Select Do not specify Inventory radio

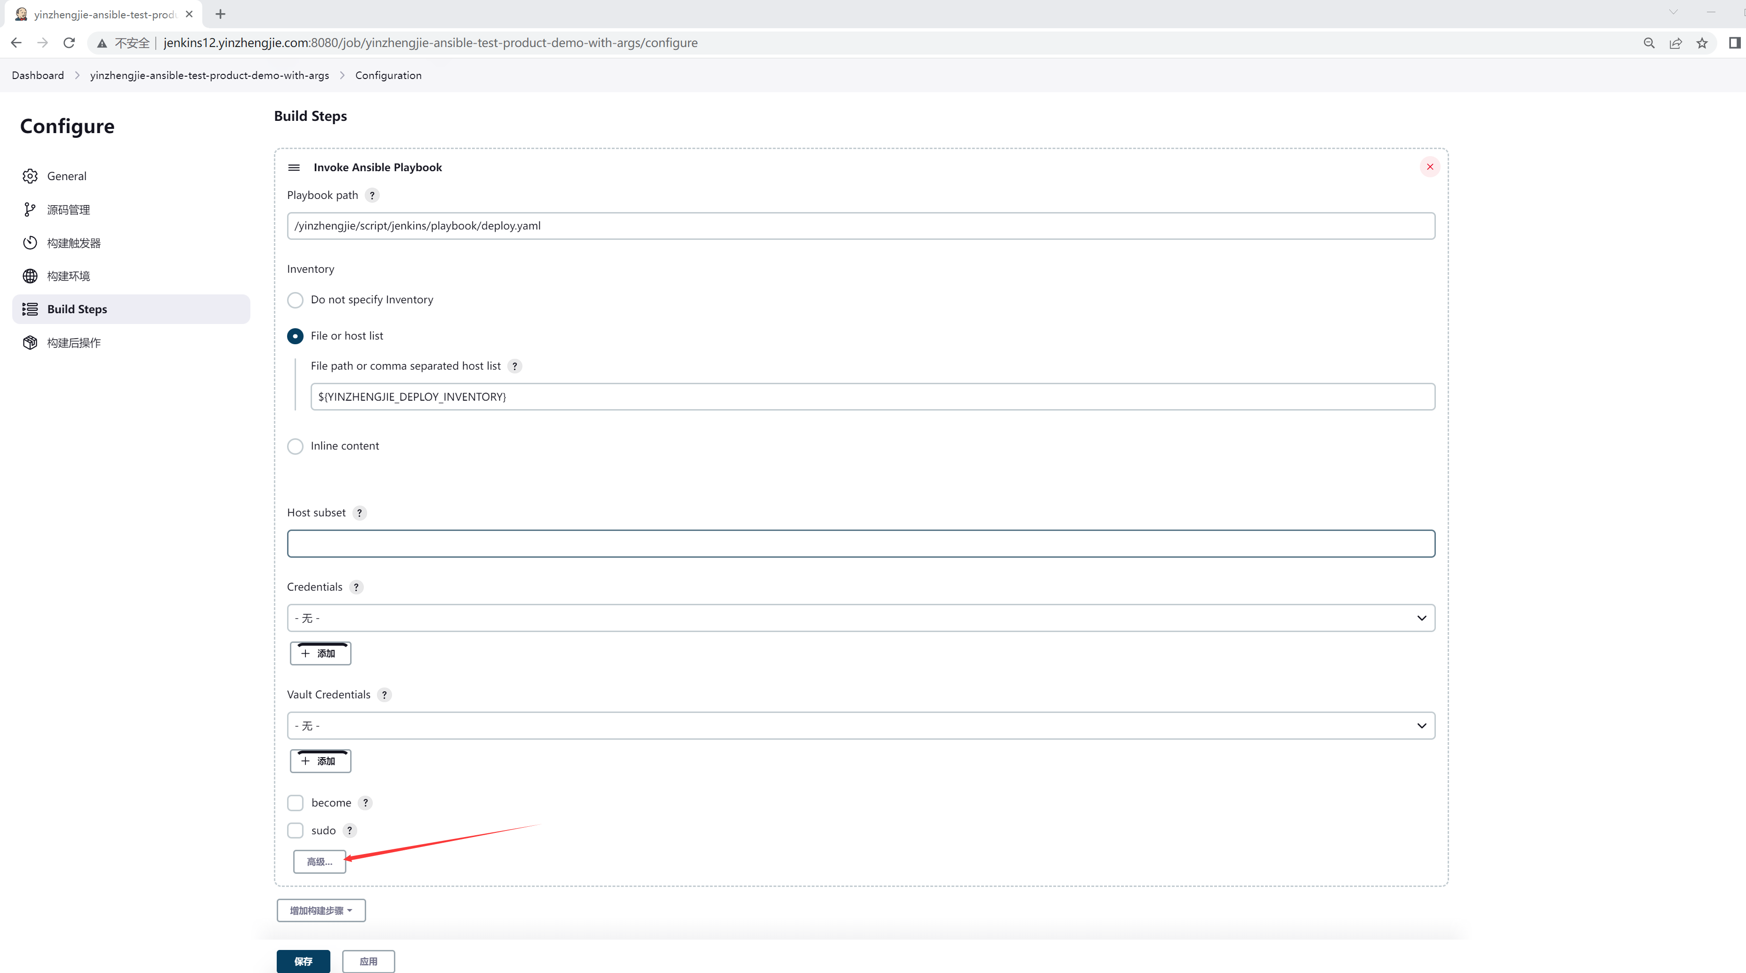[296, 300]
